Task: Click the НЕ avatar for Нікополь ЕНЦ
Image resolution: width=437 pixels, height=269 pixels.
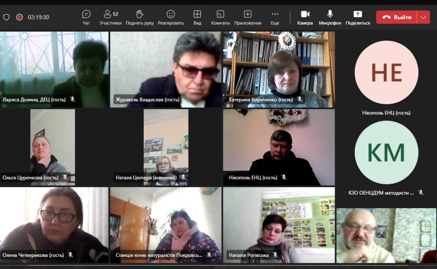Action: (x=386, y=72)
